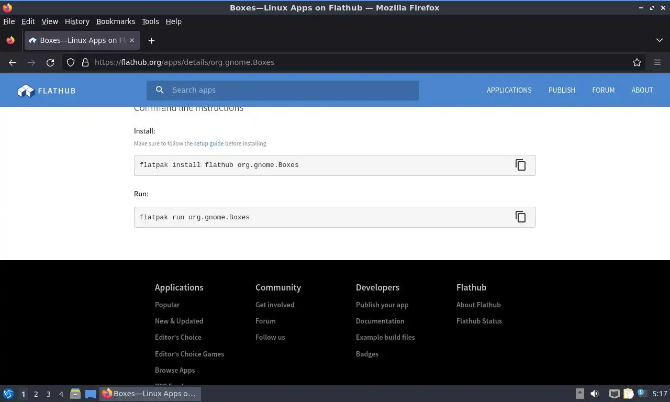Viewport: 670px width, 402px height.
Task: Click the volume icon in the tray
Action: 595,394
